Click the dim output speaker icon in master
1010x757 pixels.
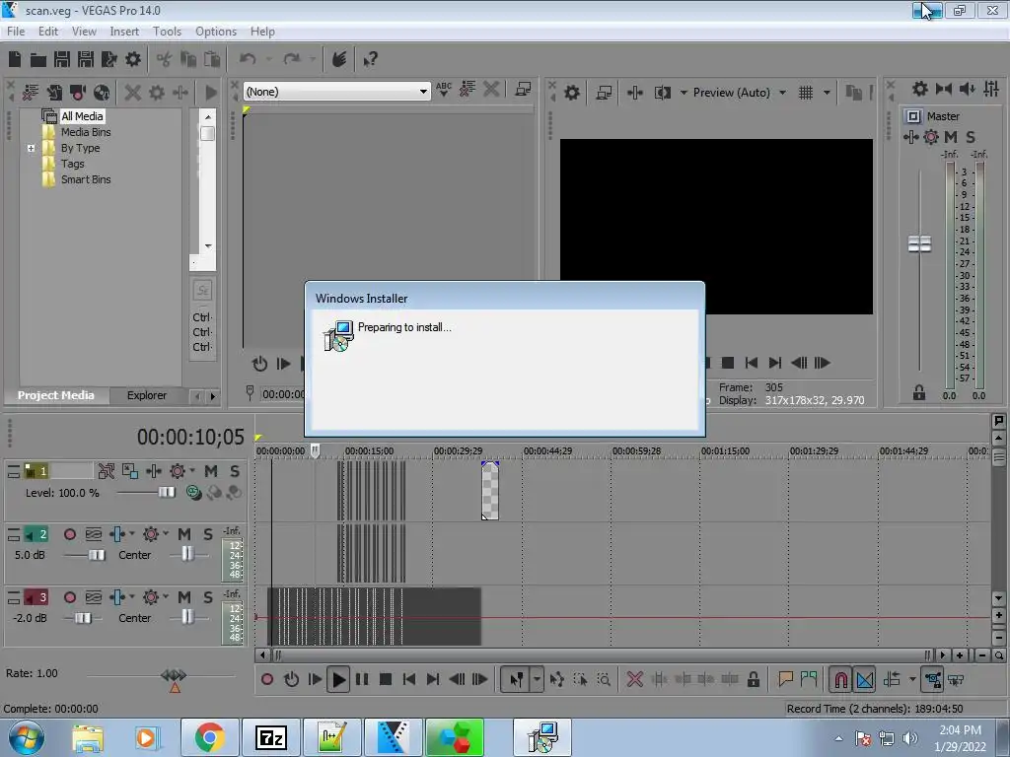pos(967,89)
